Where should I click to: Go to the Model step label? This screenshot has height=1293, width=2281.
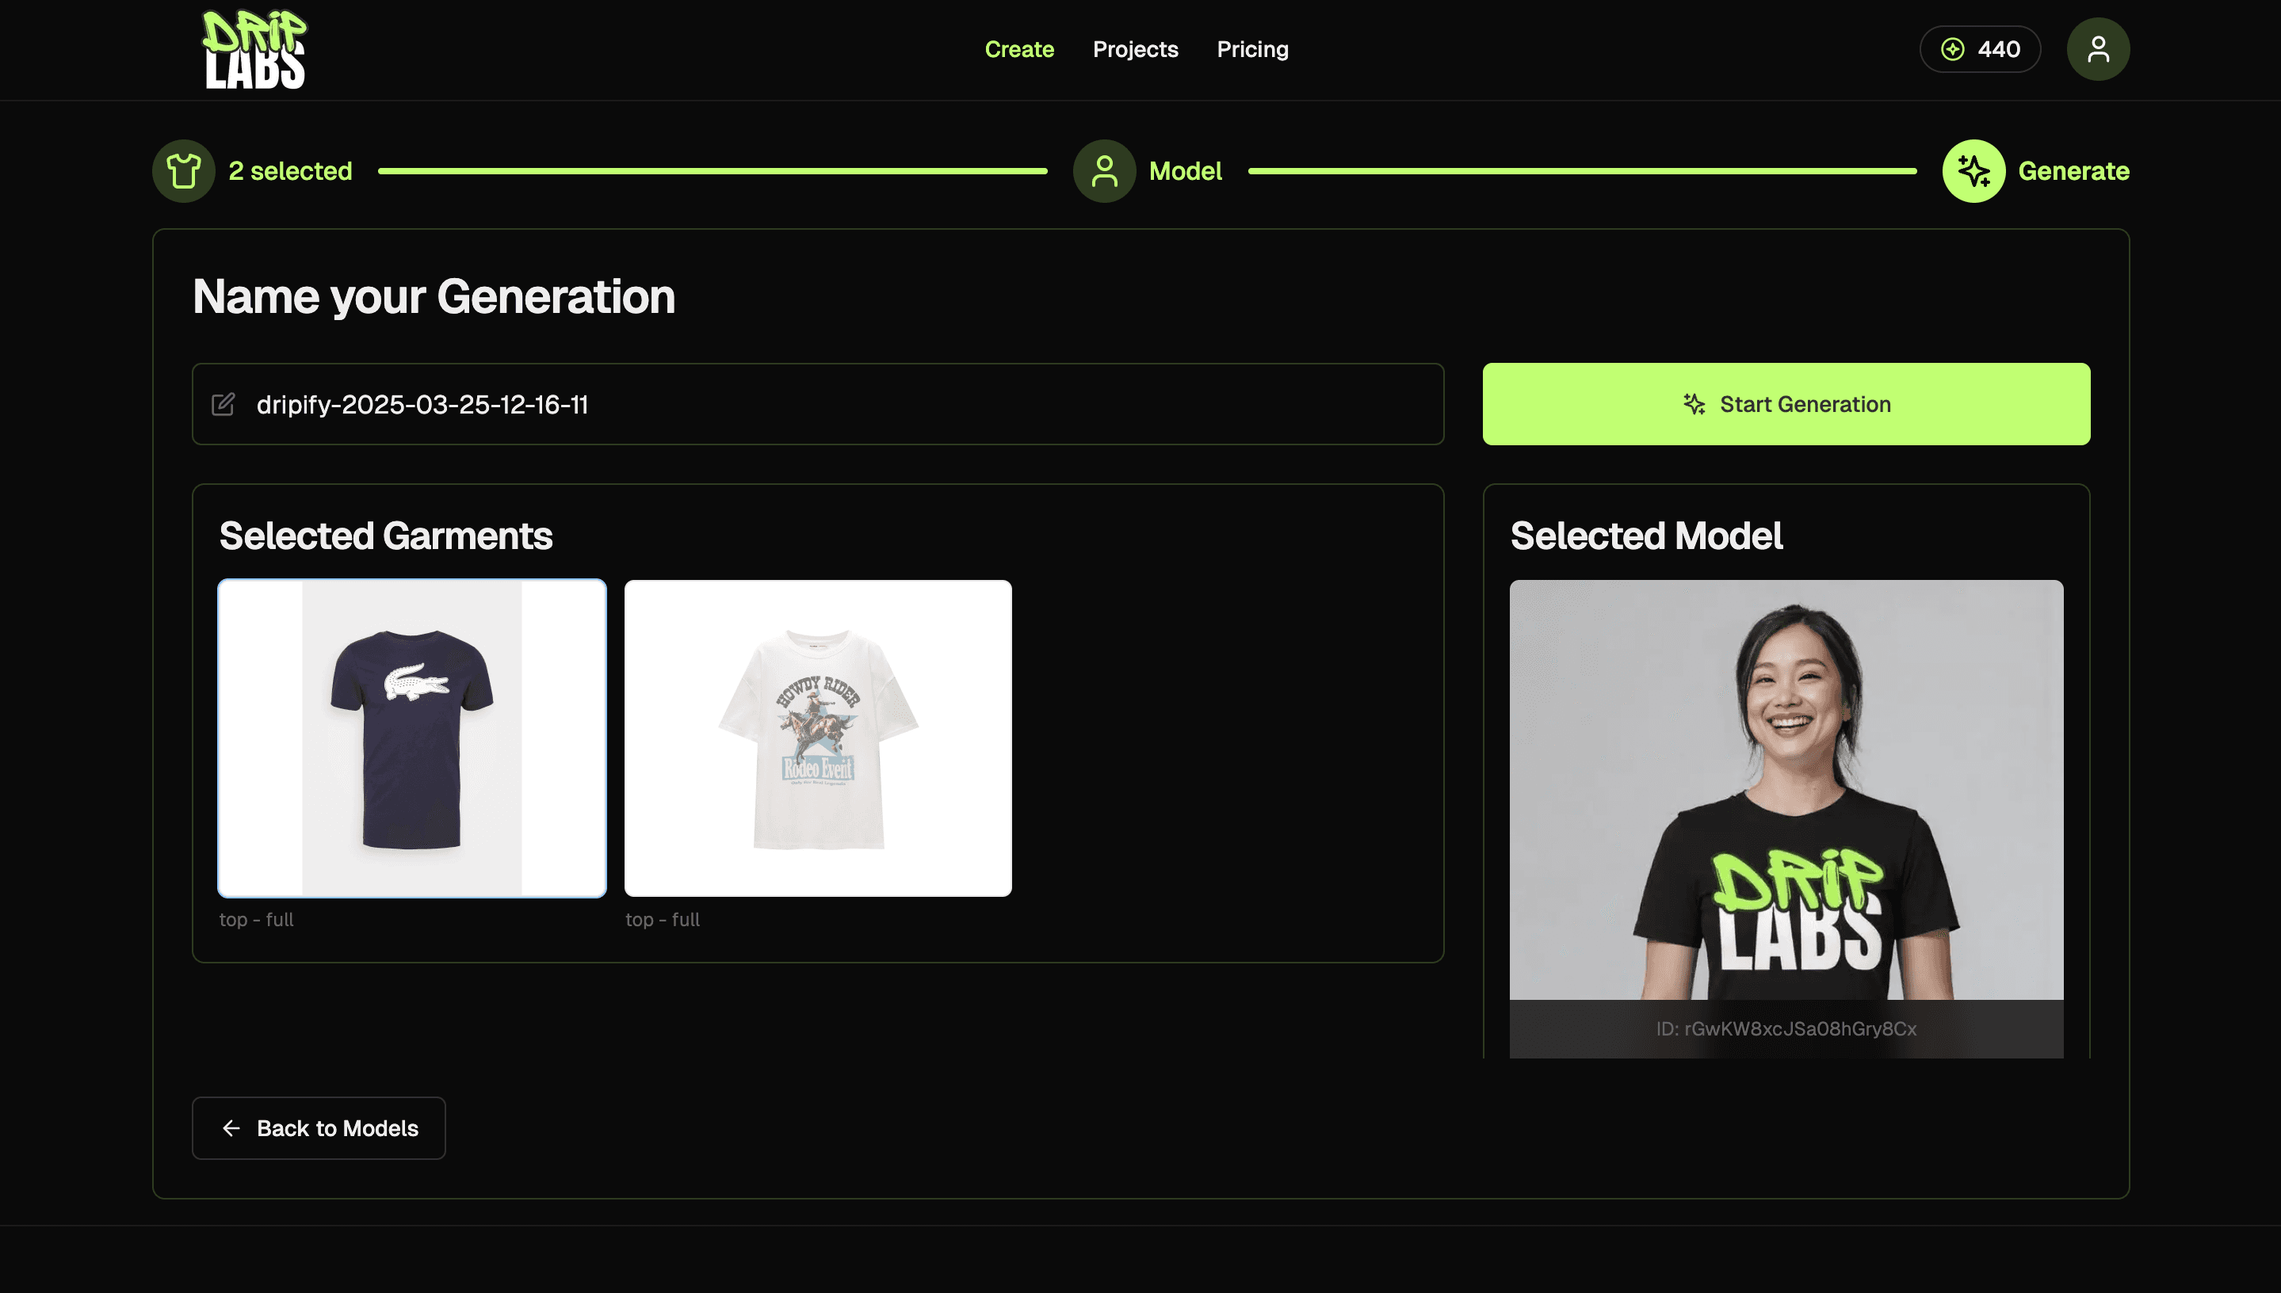[x=1185, y=170]
